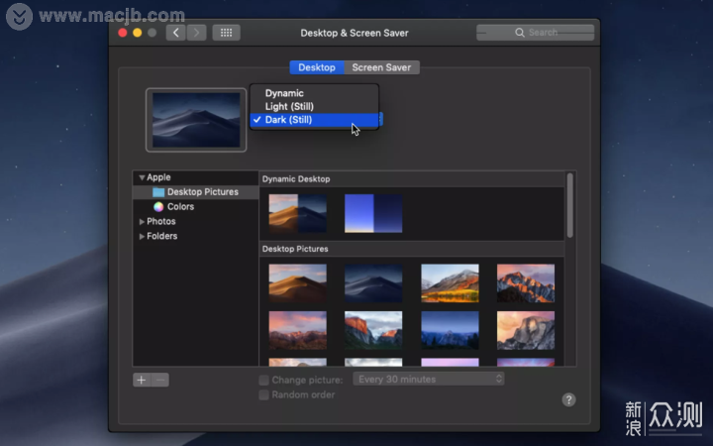The width and height of the screenshot is (713, 446).
Task: Pick the El Capitan cliff valley picture
Action: point(373,330)
